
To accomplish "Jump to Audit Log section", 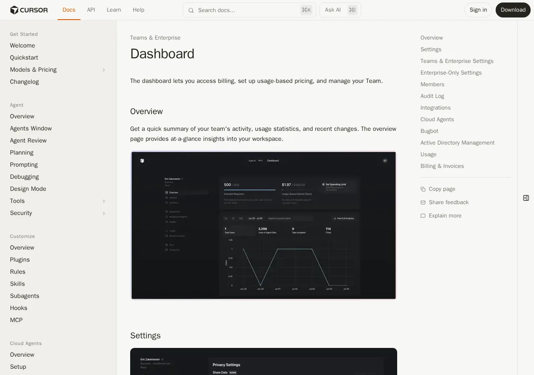I will (x=432, y=96).
